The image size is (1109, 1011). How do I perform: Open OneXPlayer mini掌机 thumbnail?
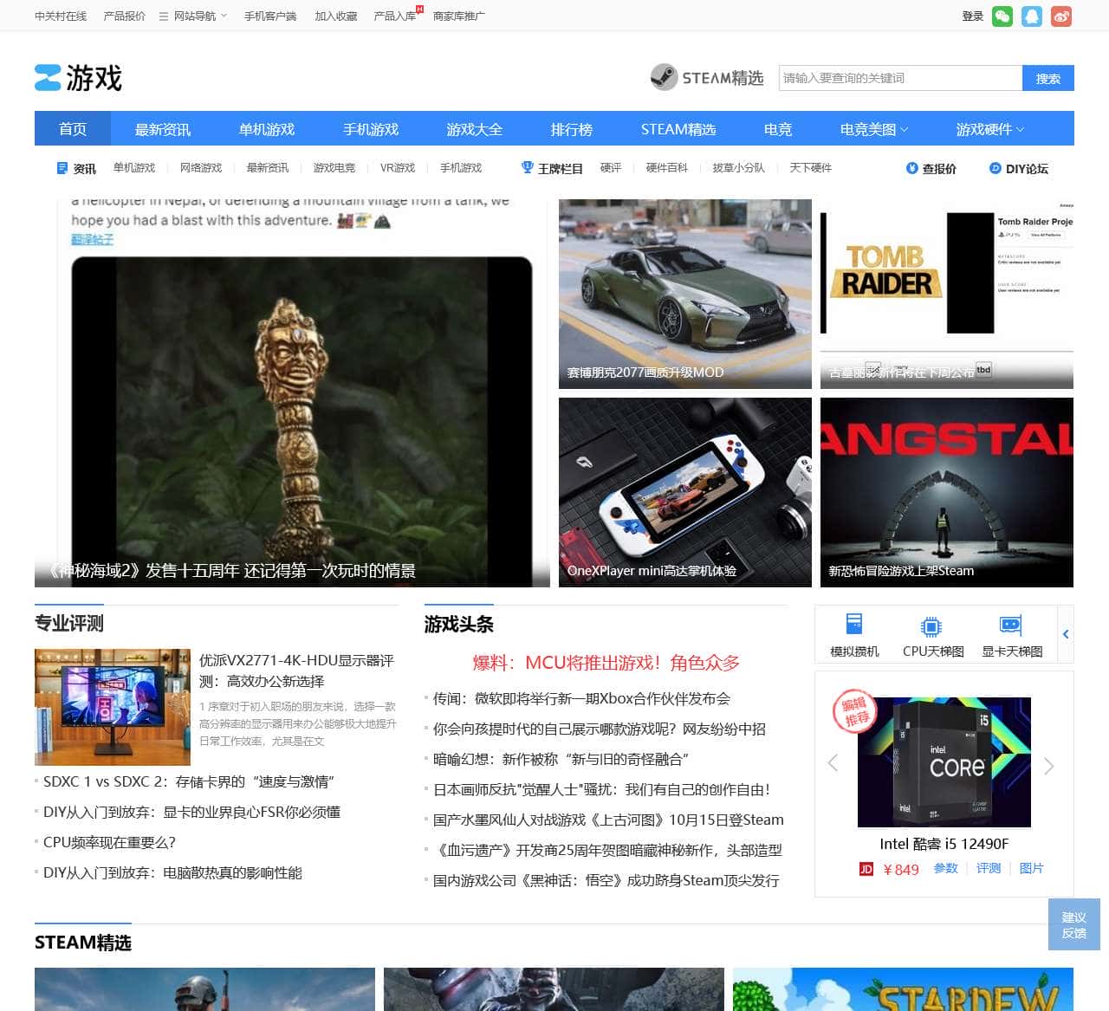[685, 492]
